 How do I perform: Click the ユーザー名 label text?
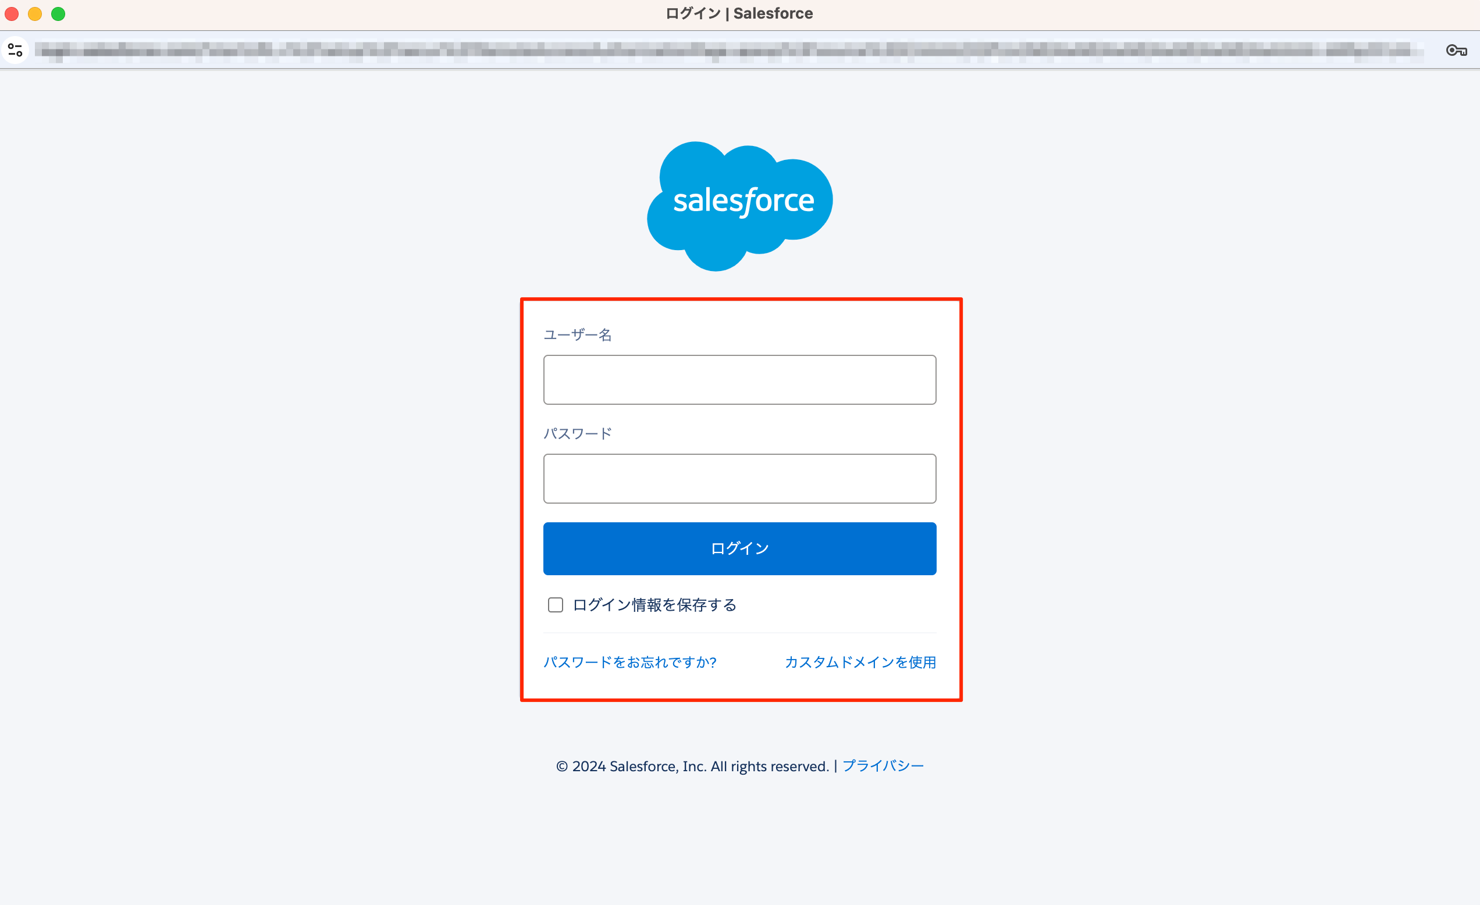577,334
